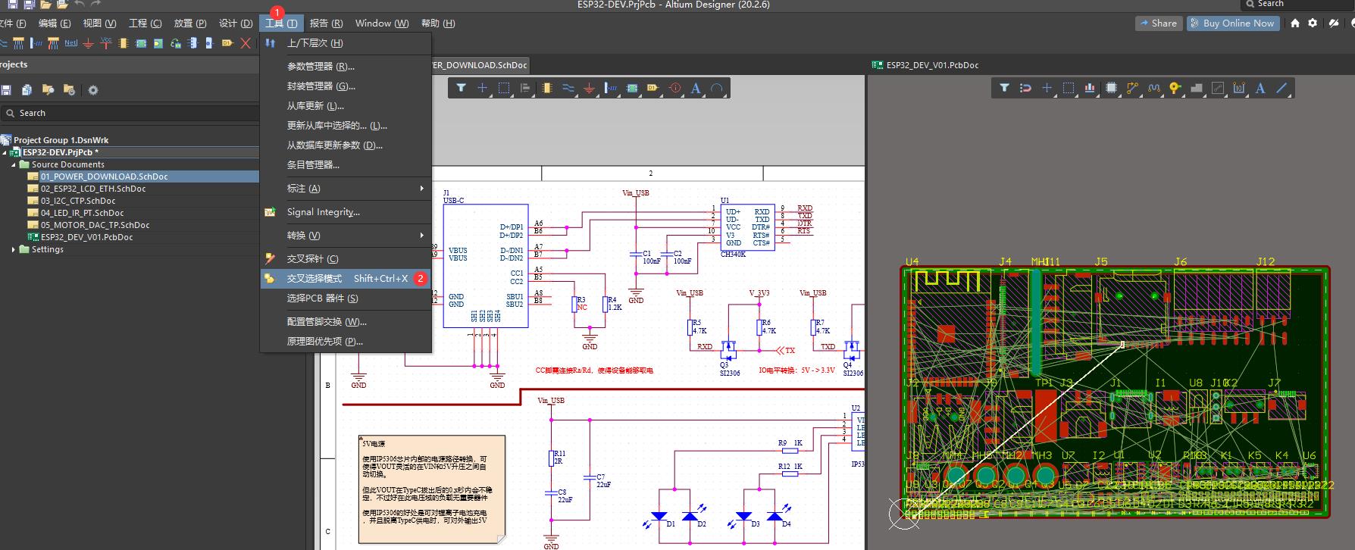The image size is (1355, 550).
Task: Place VCC power port from wiring toolbar
Action: coord(105,43)
